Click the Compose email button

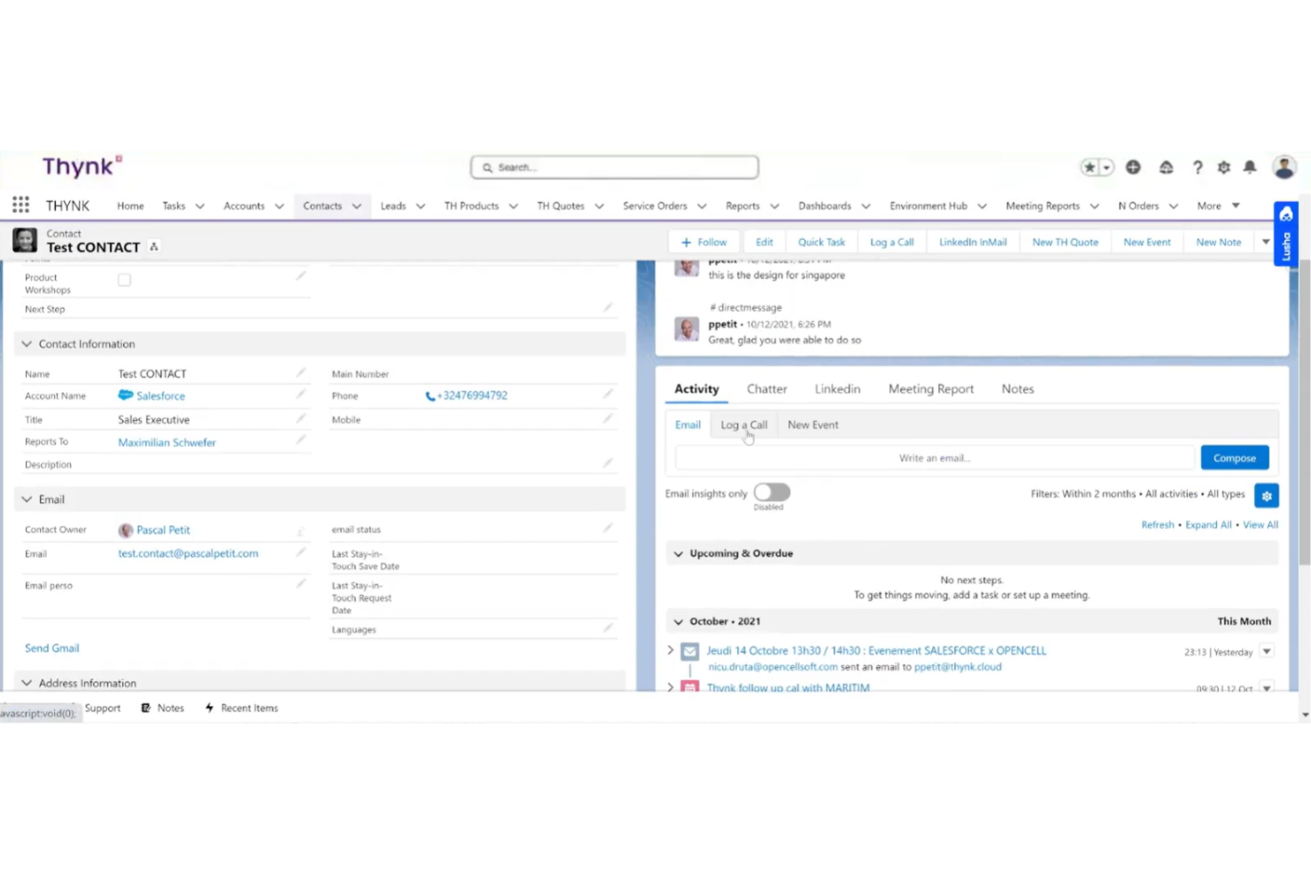pos(1235,458)
